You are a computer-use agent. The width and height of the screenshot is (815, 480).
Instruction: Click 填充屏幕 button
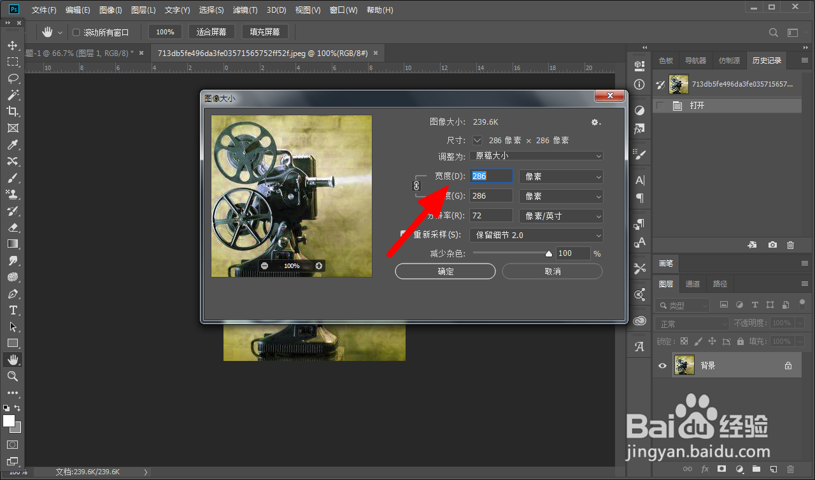(x=265, y=32)
